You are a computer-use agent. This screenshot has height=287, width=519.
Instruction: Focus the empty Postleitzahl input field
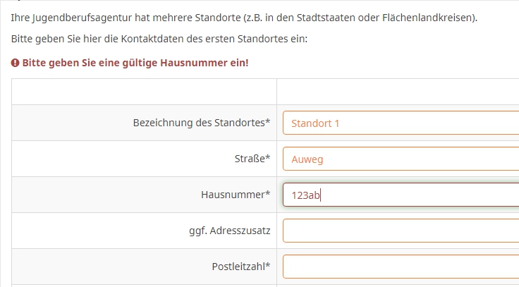point(402,267)
